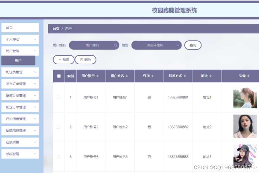The height and width of the screenshot is (173, 259).
Task: Expand the 个人中心 menu
Action: pos(20,39)
